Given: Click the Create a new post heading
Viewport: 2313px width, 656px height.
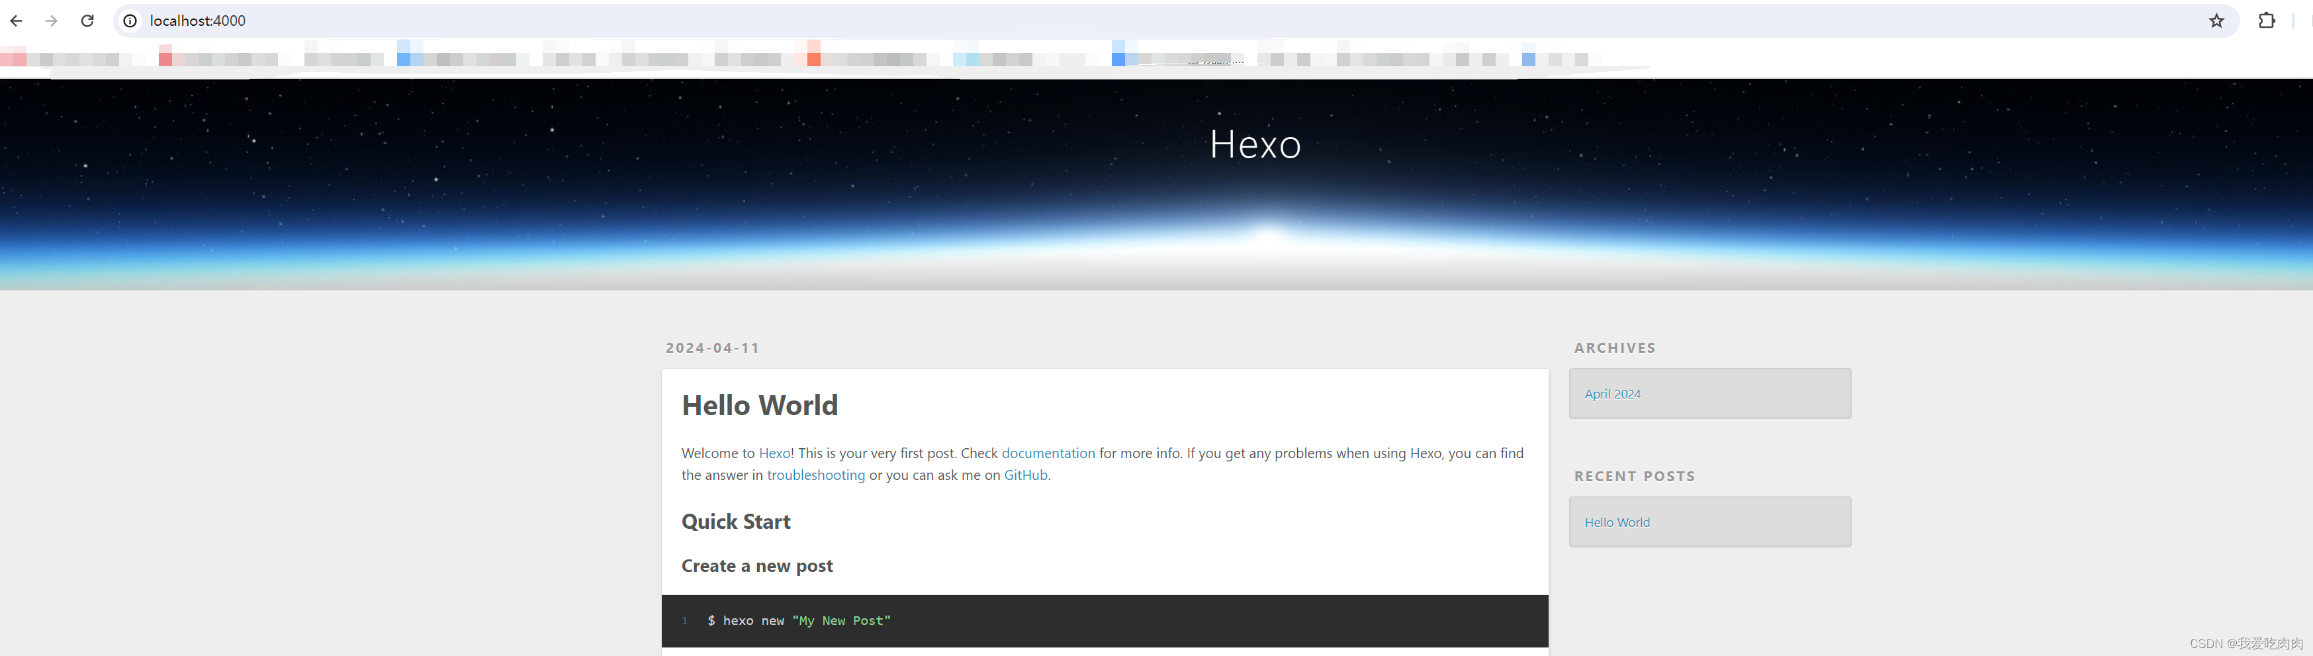Looking at the screenshot, I should tap(757, 566).
